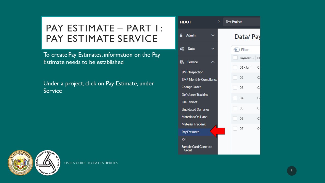Go to Change Order

(x=191, y=87)
